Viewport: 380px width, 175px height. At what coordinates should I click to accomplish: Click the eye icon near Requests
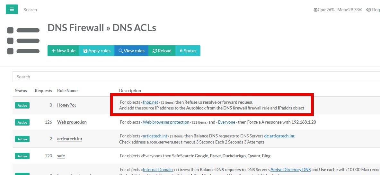coord(368,10)
